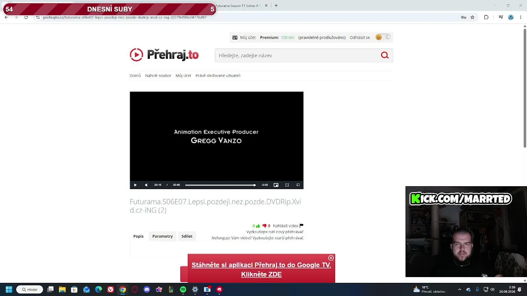The image size is (527, 296).
Task: Enable picture-in-picture mode in player
Action: (276, 185)
